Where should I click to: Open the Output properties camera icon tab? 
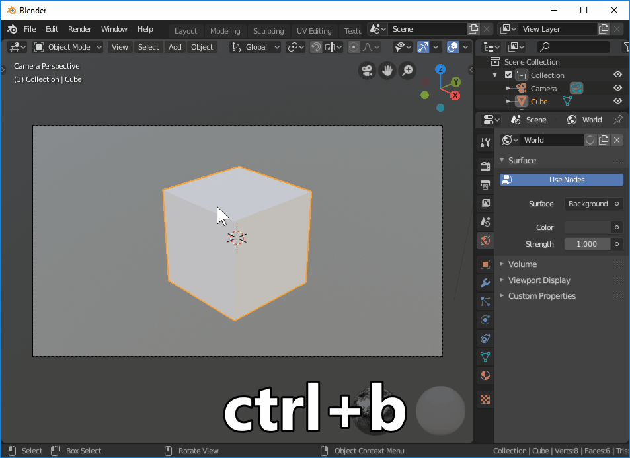coord(485,184)
